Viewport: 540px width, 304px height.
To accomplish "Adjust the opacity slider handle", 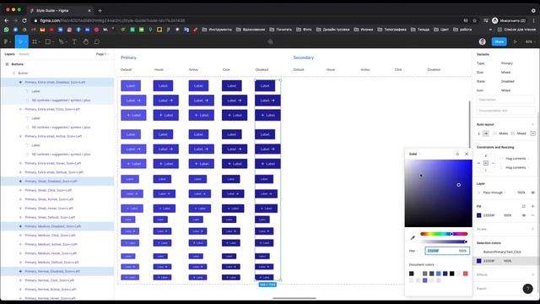I will [466, 242].
